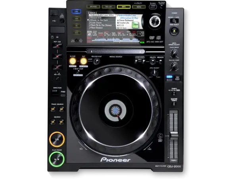Tap the orange-ringed CUE button
This screenshot has width=238, height=179.
[57, 139]
